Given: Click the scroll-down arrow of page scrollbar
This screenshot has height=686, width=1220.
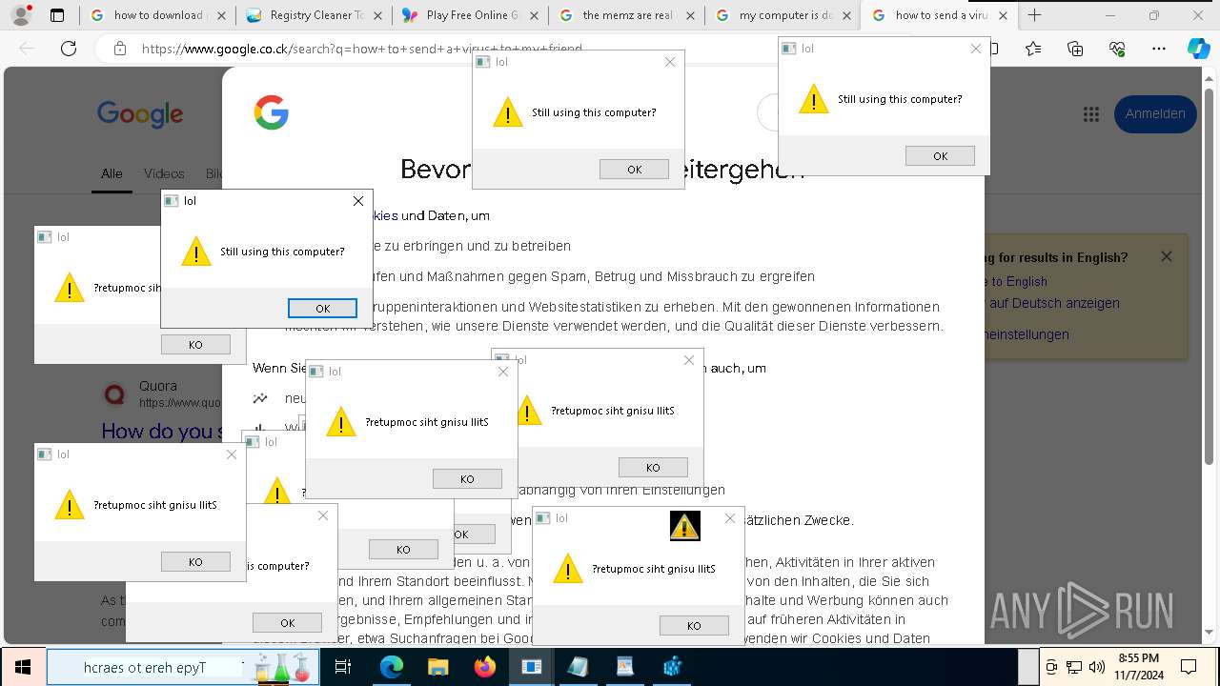Looking at the screenshot, I should (1211, 632).
